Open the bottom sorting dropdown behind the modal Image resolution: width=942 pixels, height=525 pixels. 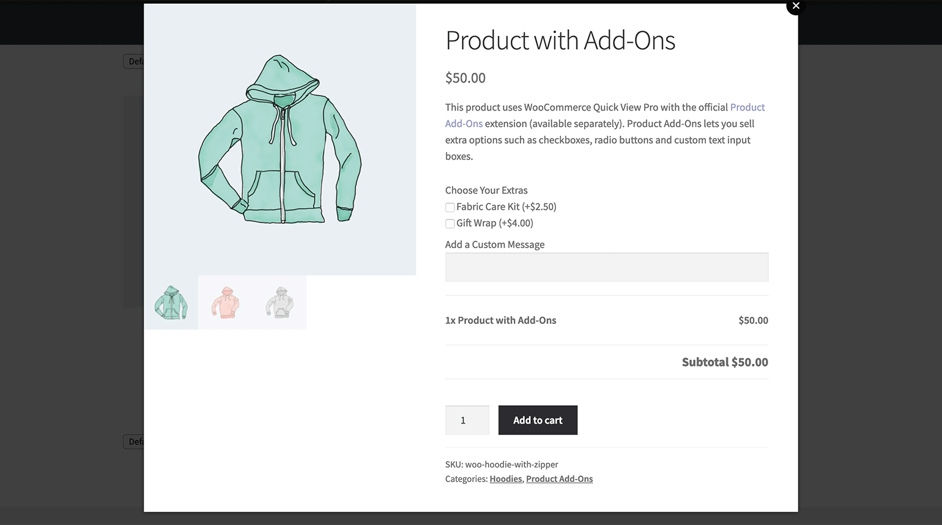133,442
